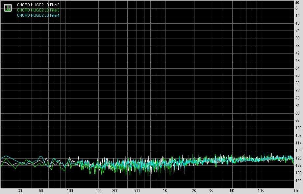Screen dimensions: 303x194
Task: Click the dB unit label on vertical axis
Action: click(297, 3)
